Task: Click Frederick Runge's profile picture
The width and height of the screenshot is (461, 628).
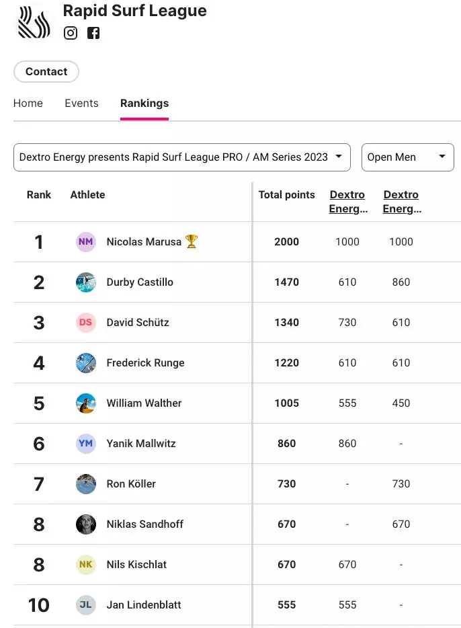Action: tap(85, 363)
